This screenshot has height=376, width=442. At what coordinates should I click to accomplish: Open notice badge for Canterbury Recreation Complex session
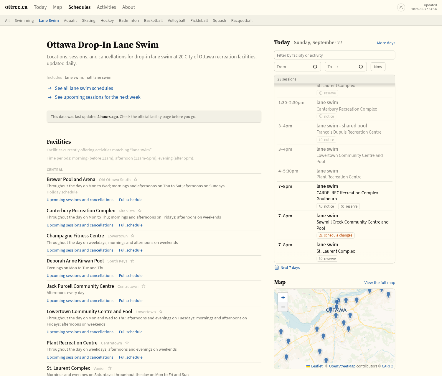[x=326, y=116]
